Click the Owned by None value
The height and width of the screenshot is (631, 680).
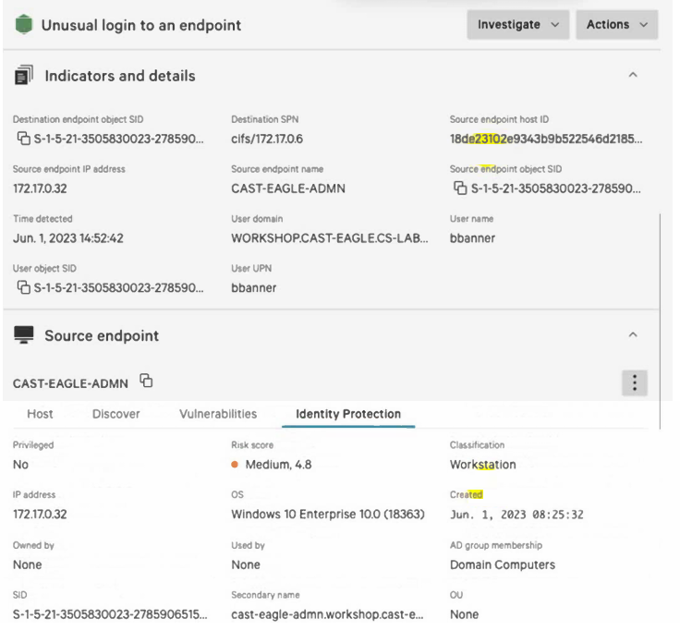[28, 564]
